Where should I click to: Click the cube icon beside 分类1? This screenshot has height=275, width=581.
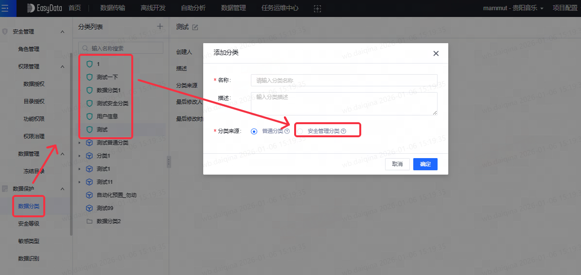point(89,156)
